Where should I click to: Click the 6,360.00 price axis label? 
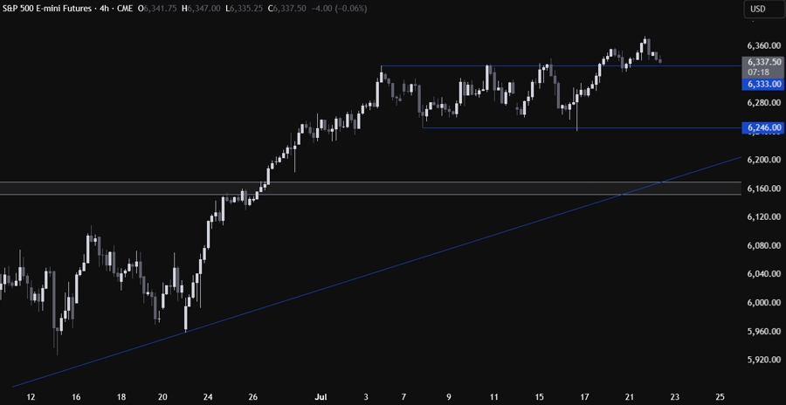pos(763,45)
